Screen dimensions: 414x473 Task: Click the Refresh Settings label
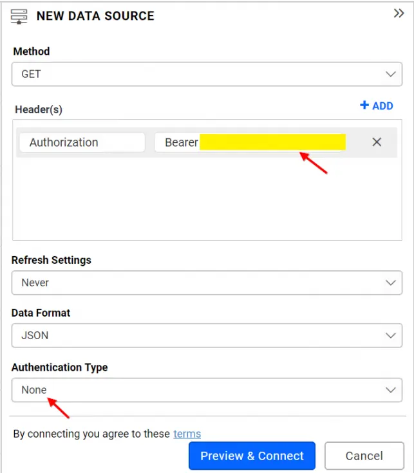[52, 260]
